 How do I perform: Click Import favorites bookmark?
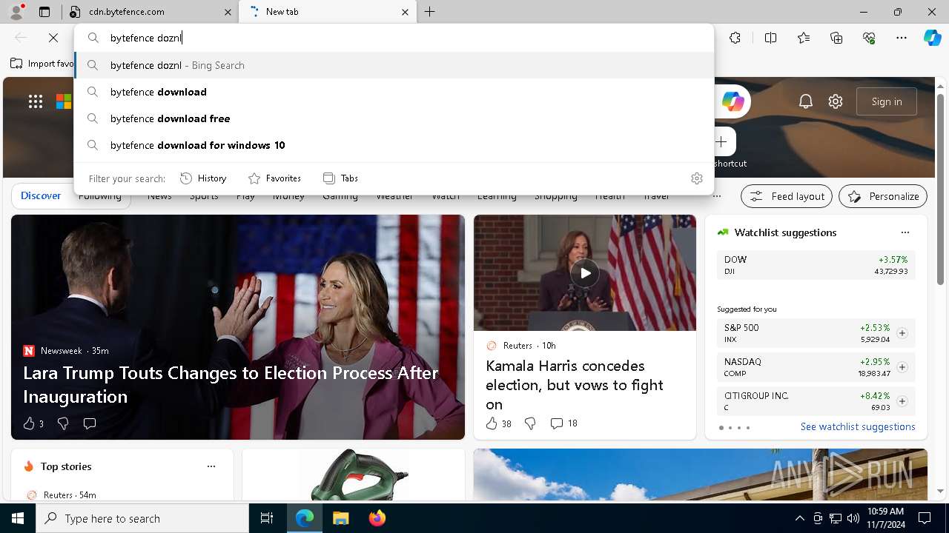[x=42, y=64]
